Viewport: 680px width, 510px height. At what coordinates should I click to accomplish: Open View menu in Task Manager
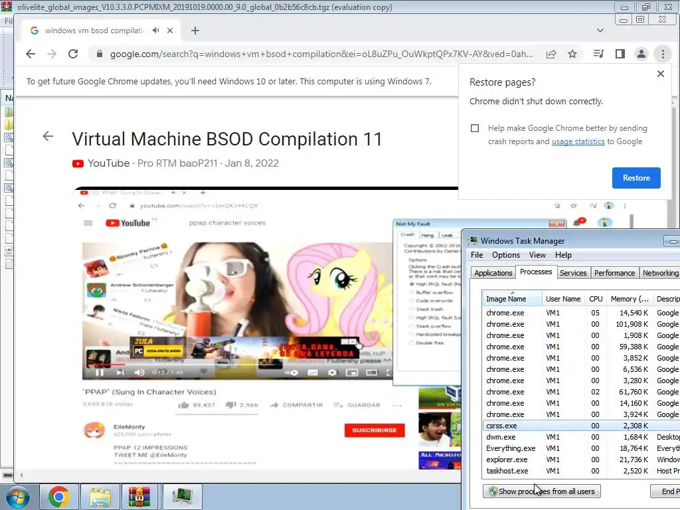pos(537,255)
